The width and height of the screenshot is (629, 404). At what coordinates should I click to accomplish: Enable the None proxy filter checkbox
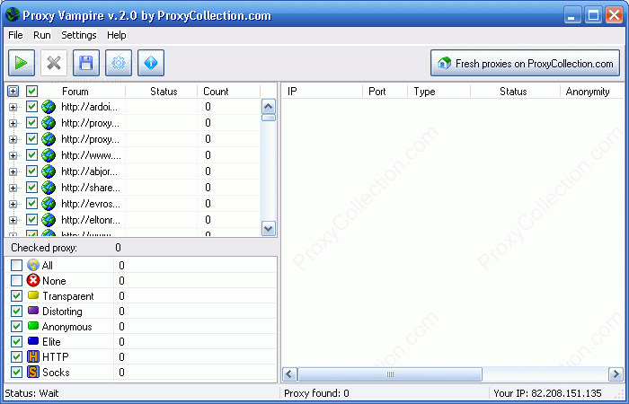16,280
